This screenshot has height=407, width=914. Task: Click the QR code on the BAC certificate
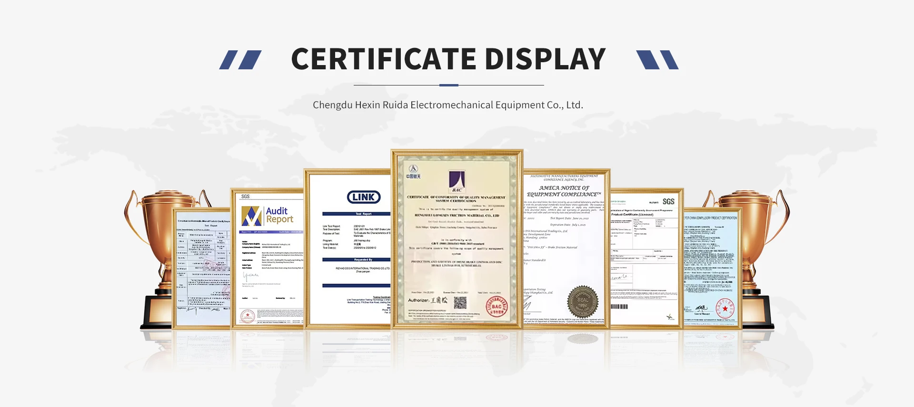460,303
